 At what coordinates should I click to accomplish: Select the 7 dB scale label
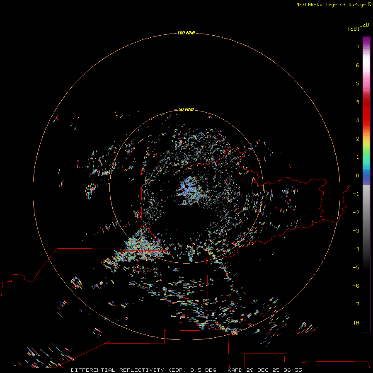point(358,46)
